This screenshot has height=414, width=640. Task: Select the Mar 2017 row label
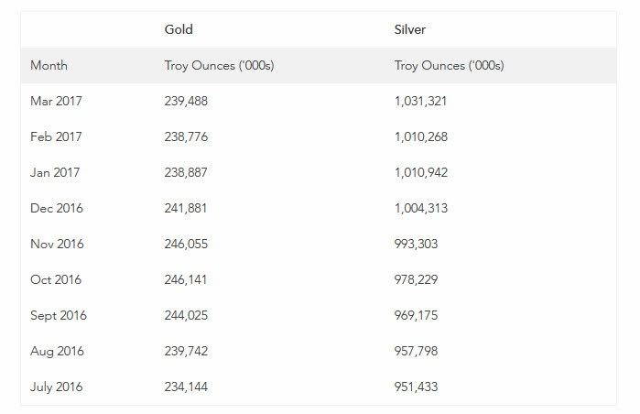pyautogui.click(x=57, y=101)
